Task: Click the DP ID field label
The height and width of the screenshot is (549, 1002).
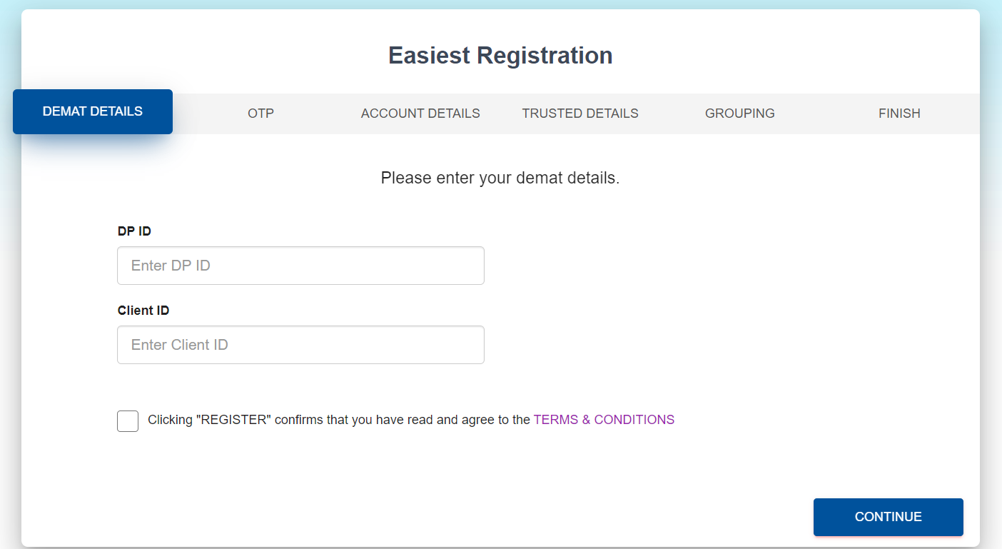Action: point(134,231)
